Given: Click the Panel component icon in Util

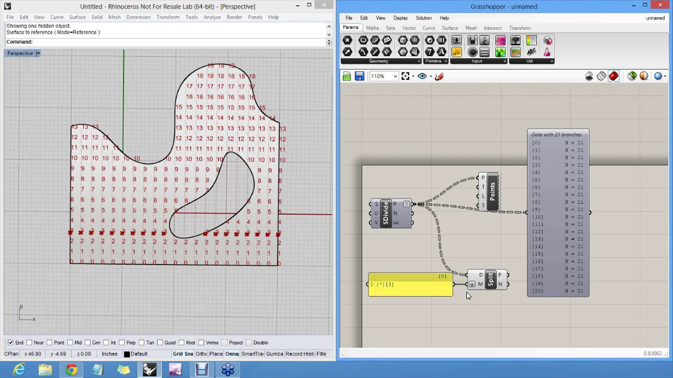Looking at the screenshot, I should [531, 41].
